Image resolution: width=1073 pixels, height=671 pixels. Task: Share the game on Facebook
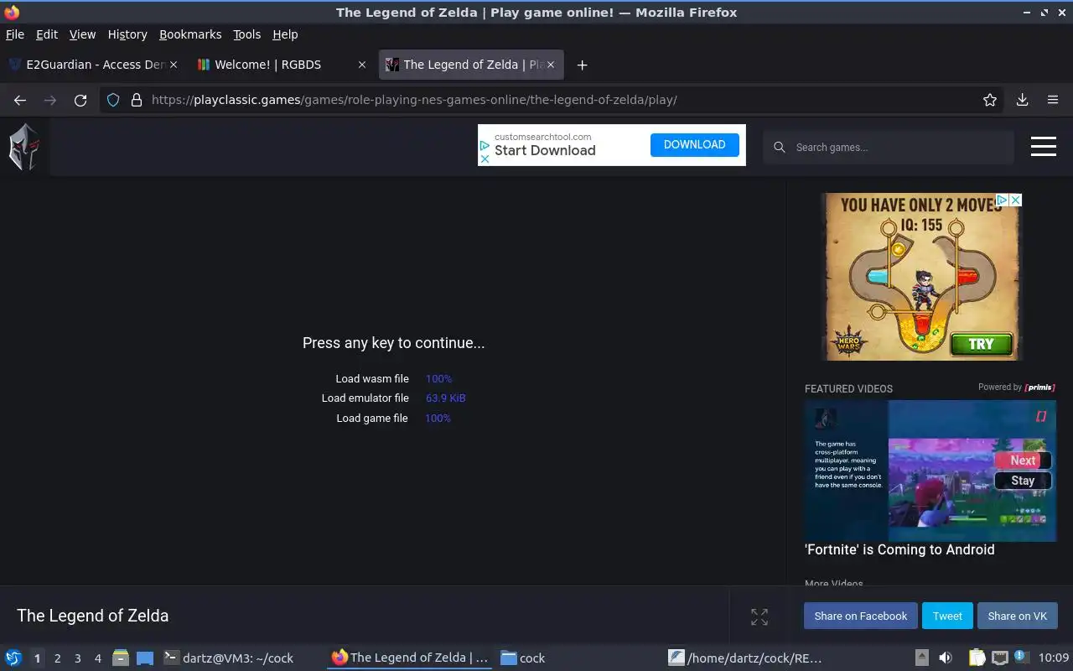tap(860, 616)
